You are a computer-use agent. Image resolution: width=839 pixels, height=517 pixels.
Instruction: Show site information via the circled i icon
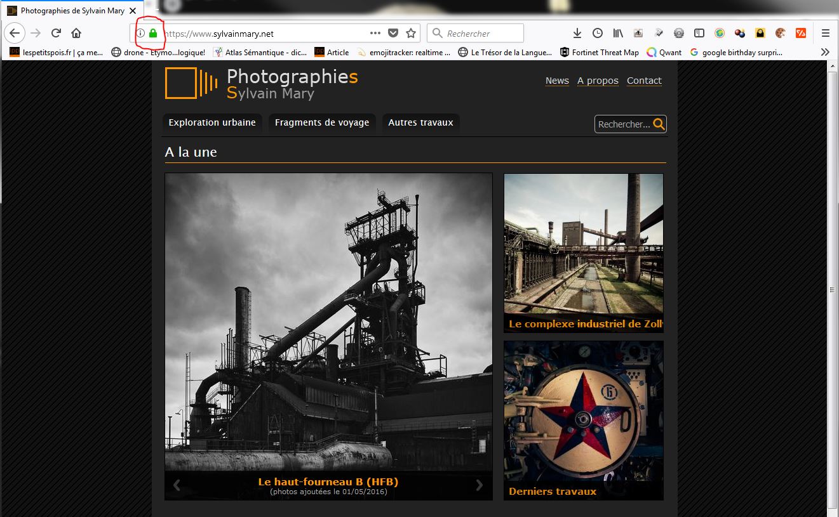(141, 33)
